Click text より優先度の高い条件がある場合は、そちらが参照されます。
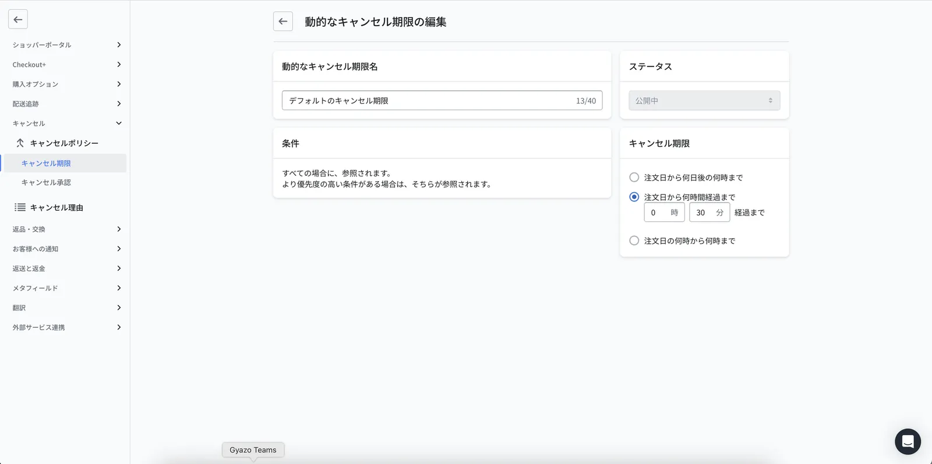932x464 pixels. click(388, 184)
